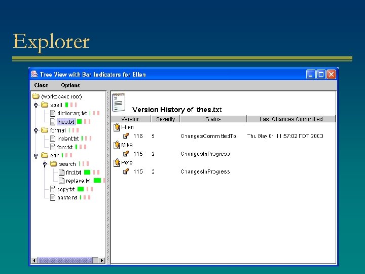Screen dimensions: 365x274
Task: Click the Pete user icon
Action: pos(117,163)
